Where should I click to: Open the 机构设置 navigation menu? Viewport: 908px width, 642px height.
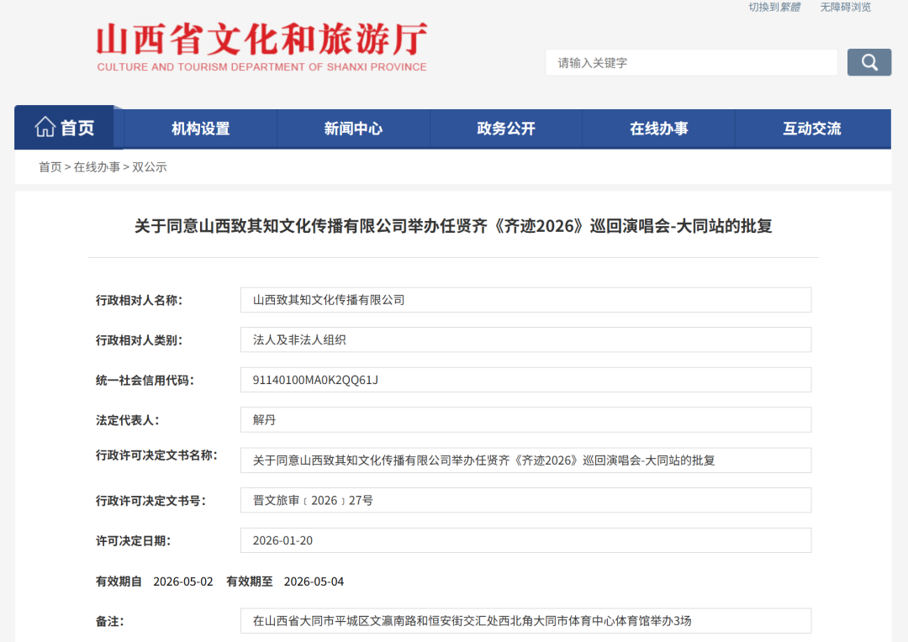(x=200, y=128)
